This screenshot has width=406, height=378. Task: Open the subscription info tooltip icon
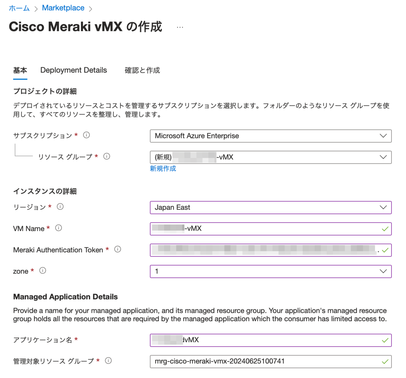[87, 135]
